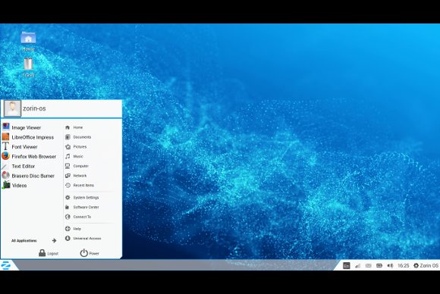Start Firefox Web Browser
Image resolution: width=440 pixels, height=294 pixels.
pos(29,156)
